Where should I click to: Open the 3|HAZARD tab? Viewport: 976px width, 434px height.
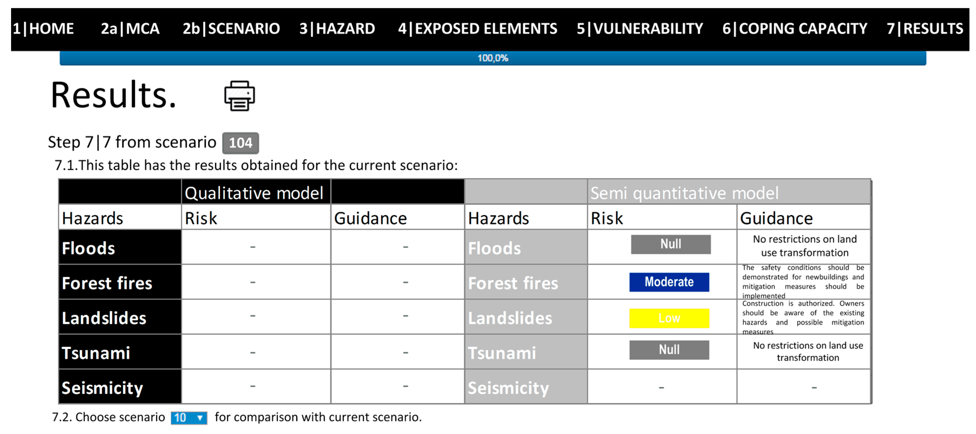[337, 29]
